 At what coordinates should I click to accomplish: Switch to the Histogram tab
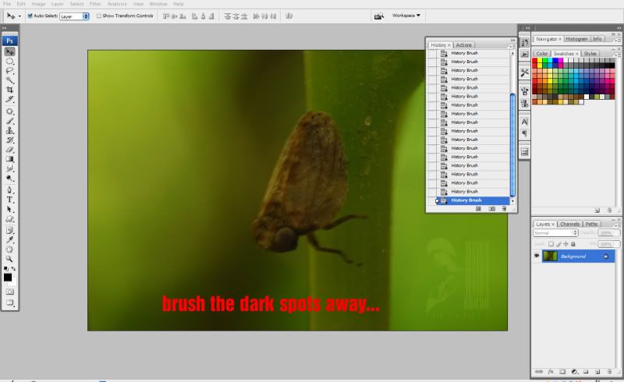click(576, 39)
